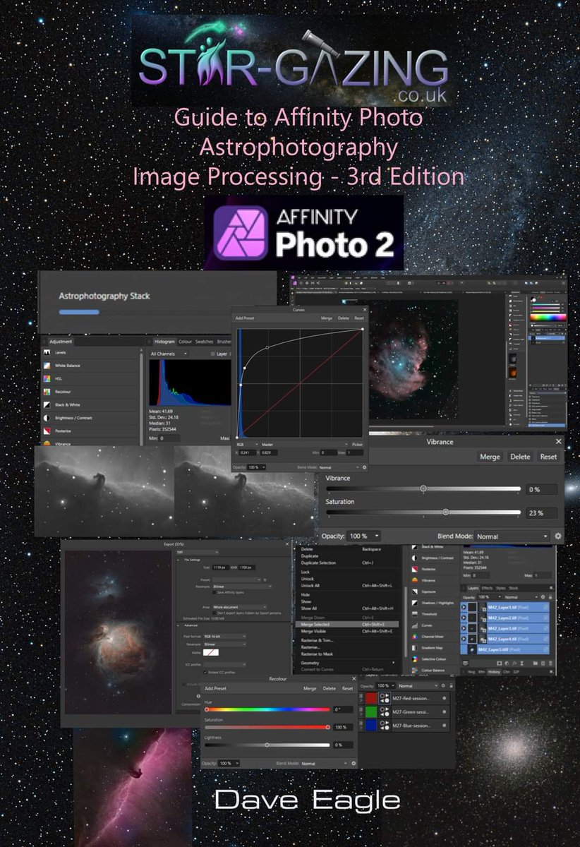Switch to the Histogram tab
Image resolution: width=580 pixels, height=847 pixels.
point(164,342)
